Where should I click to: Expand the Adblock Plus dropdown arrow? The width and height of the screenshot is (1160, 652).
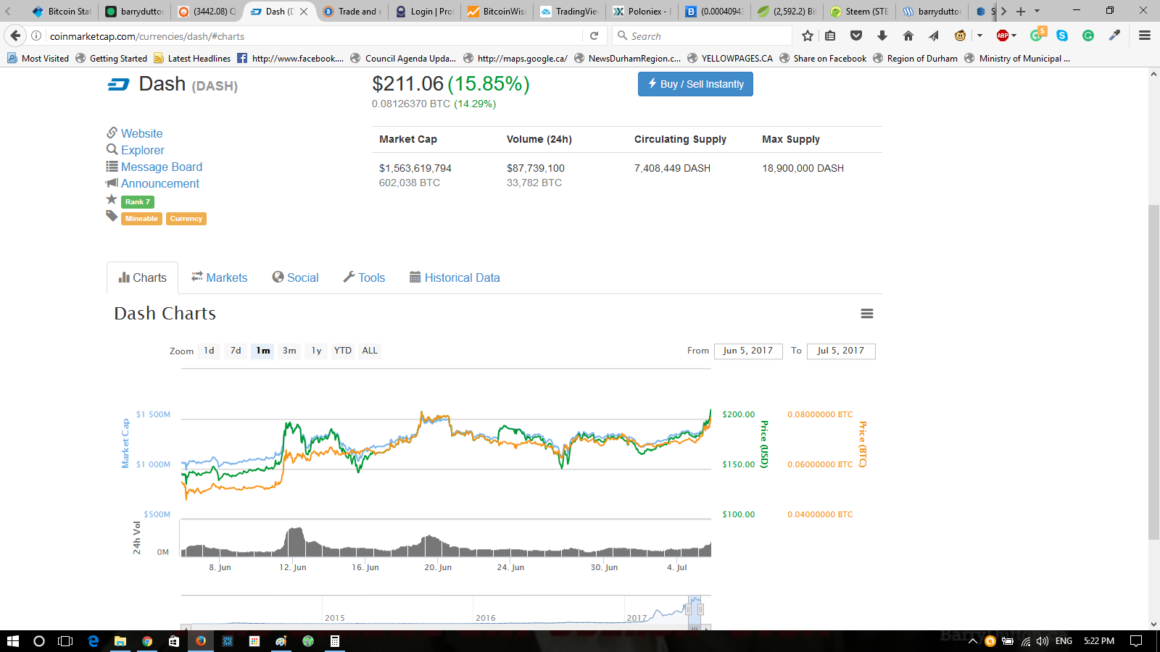tap(1014, 35)
